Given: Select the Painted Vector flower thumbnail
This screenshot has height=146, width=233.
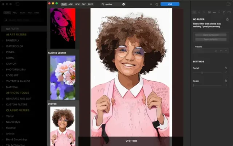Looking at the screenshot, I should pos(63,78).
